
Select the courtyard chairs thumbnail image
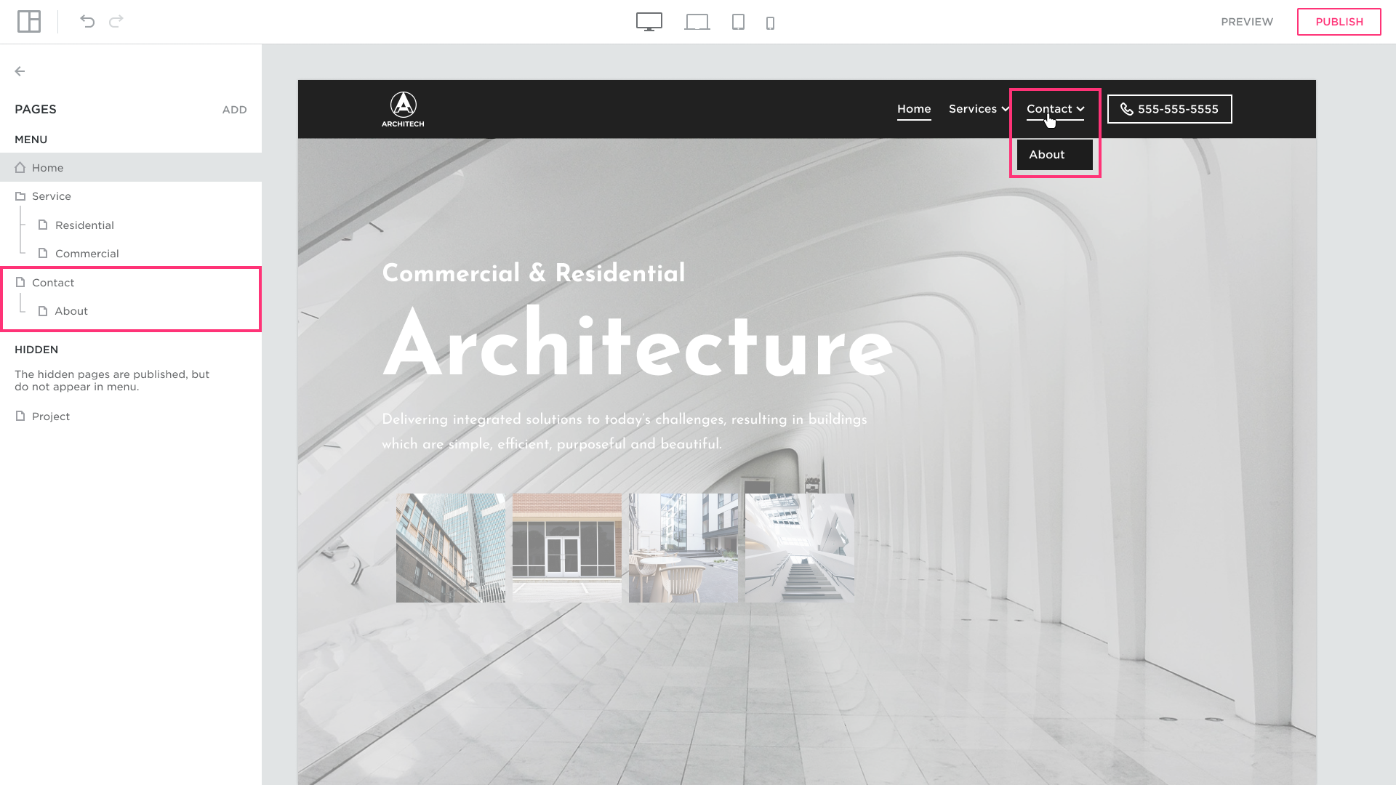coord(683,548)
